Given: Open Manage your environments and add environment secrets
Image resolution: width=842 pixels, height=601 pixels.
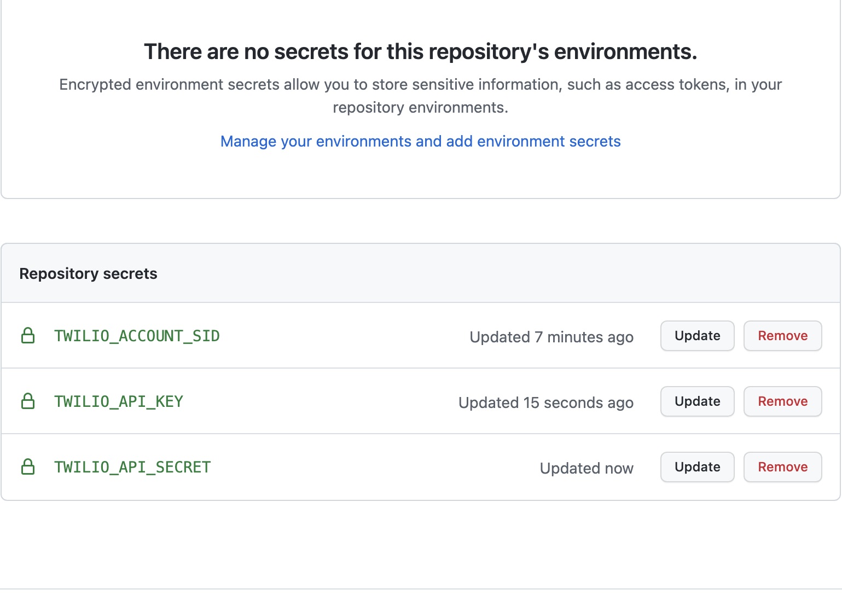Looking at the screenshot, I should tap(420, 141).
